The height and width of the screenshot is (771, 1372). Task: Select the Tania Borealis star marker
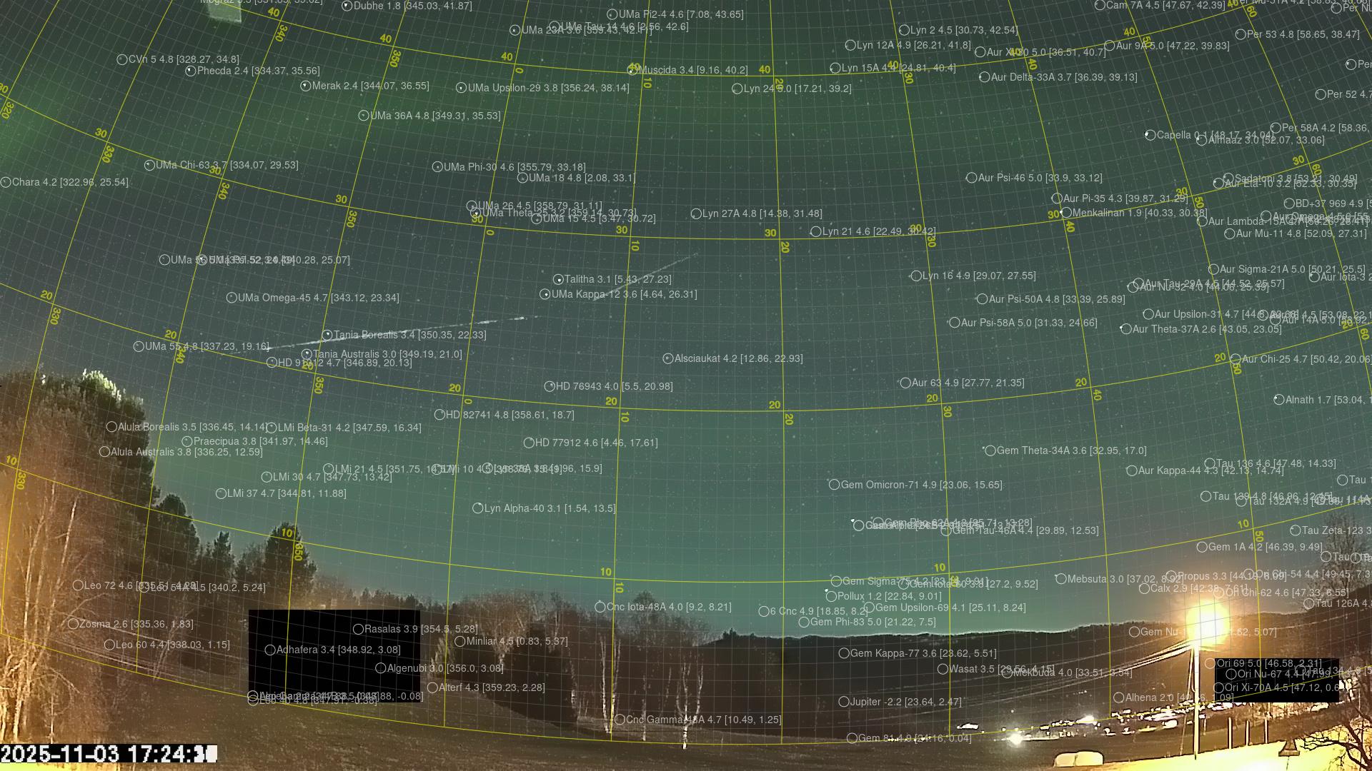(327, 335)
